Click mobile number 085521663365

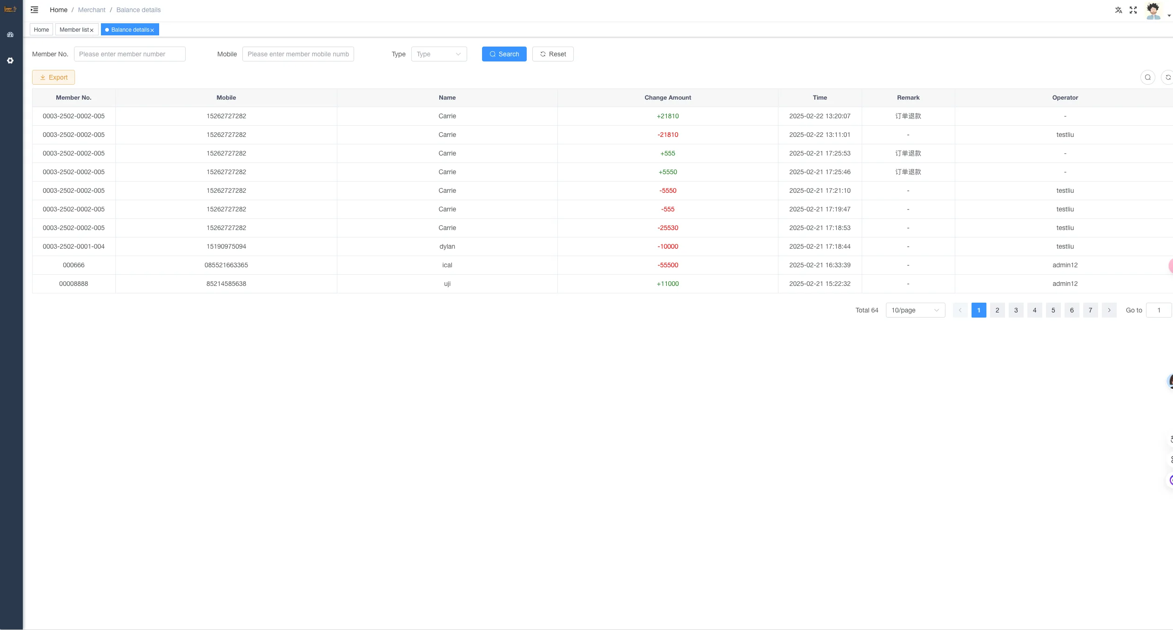tap(226, 265)
